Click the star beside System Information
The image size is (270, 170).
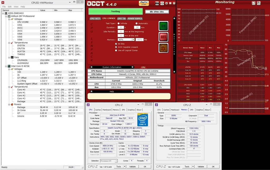(91, 67)
